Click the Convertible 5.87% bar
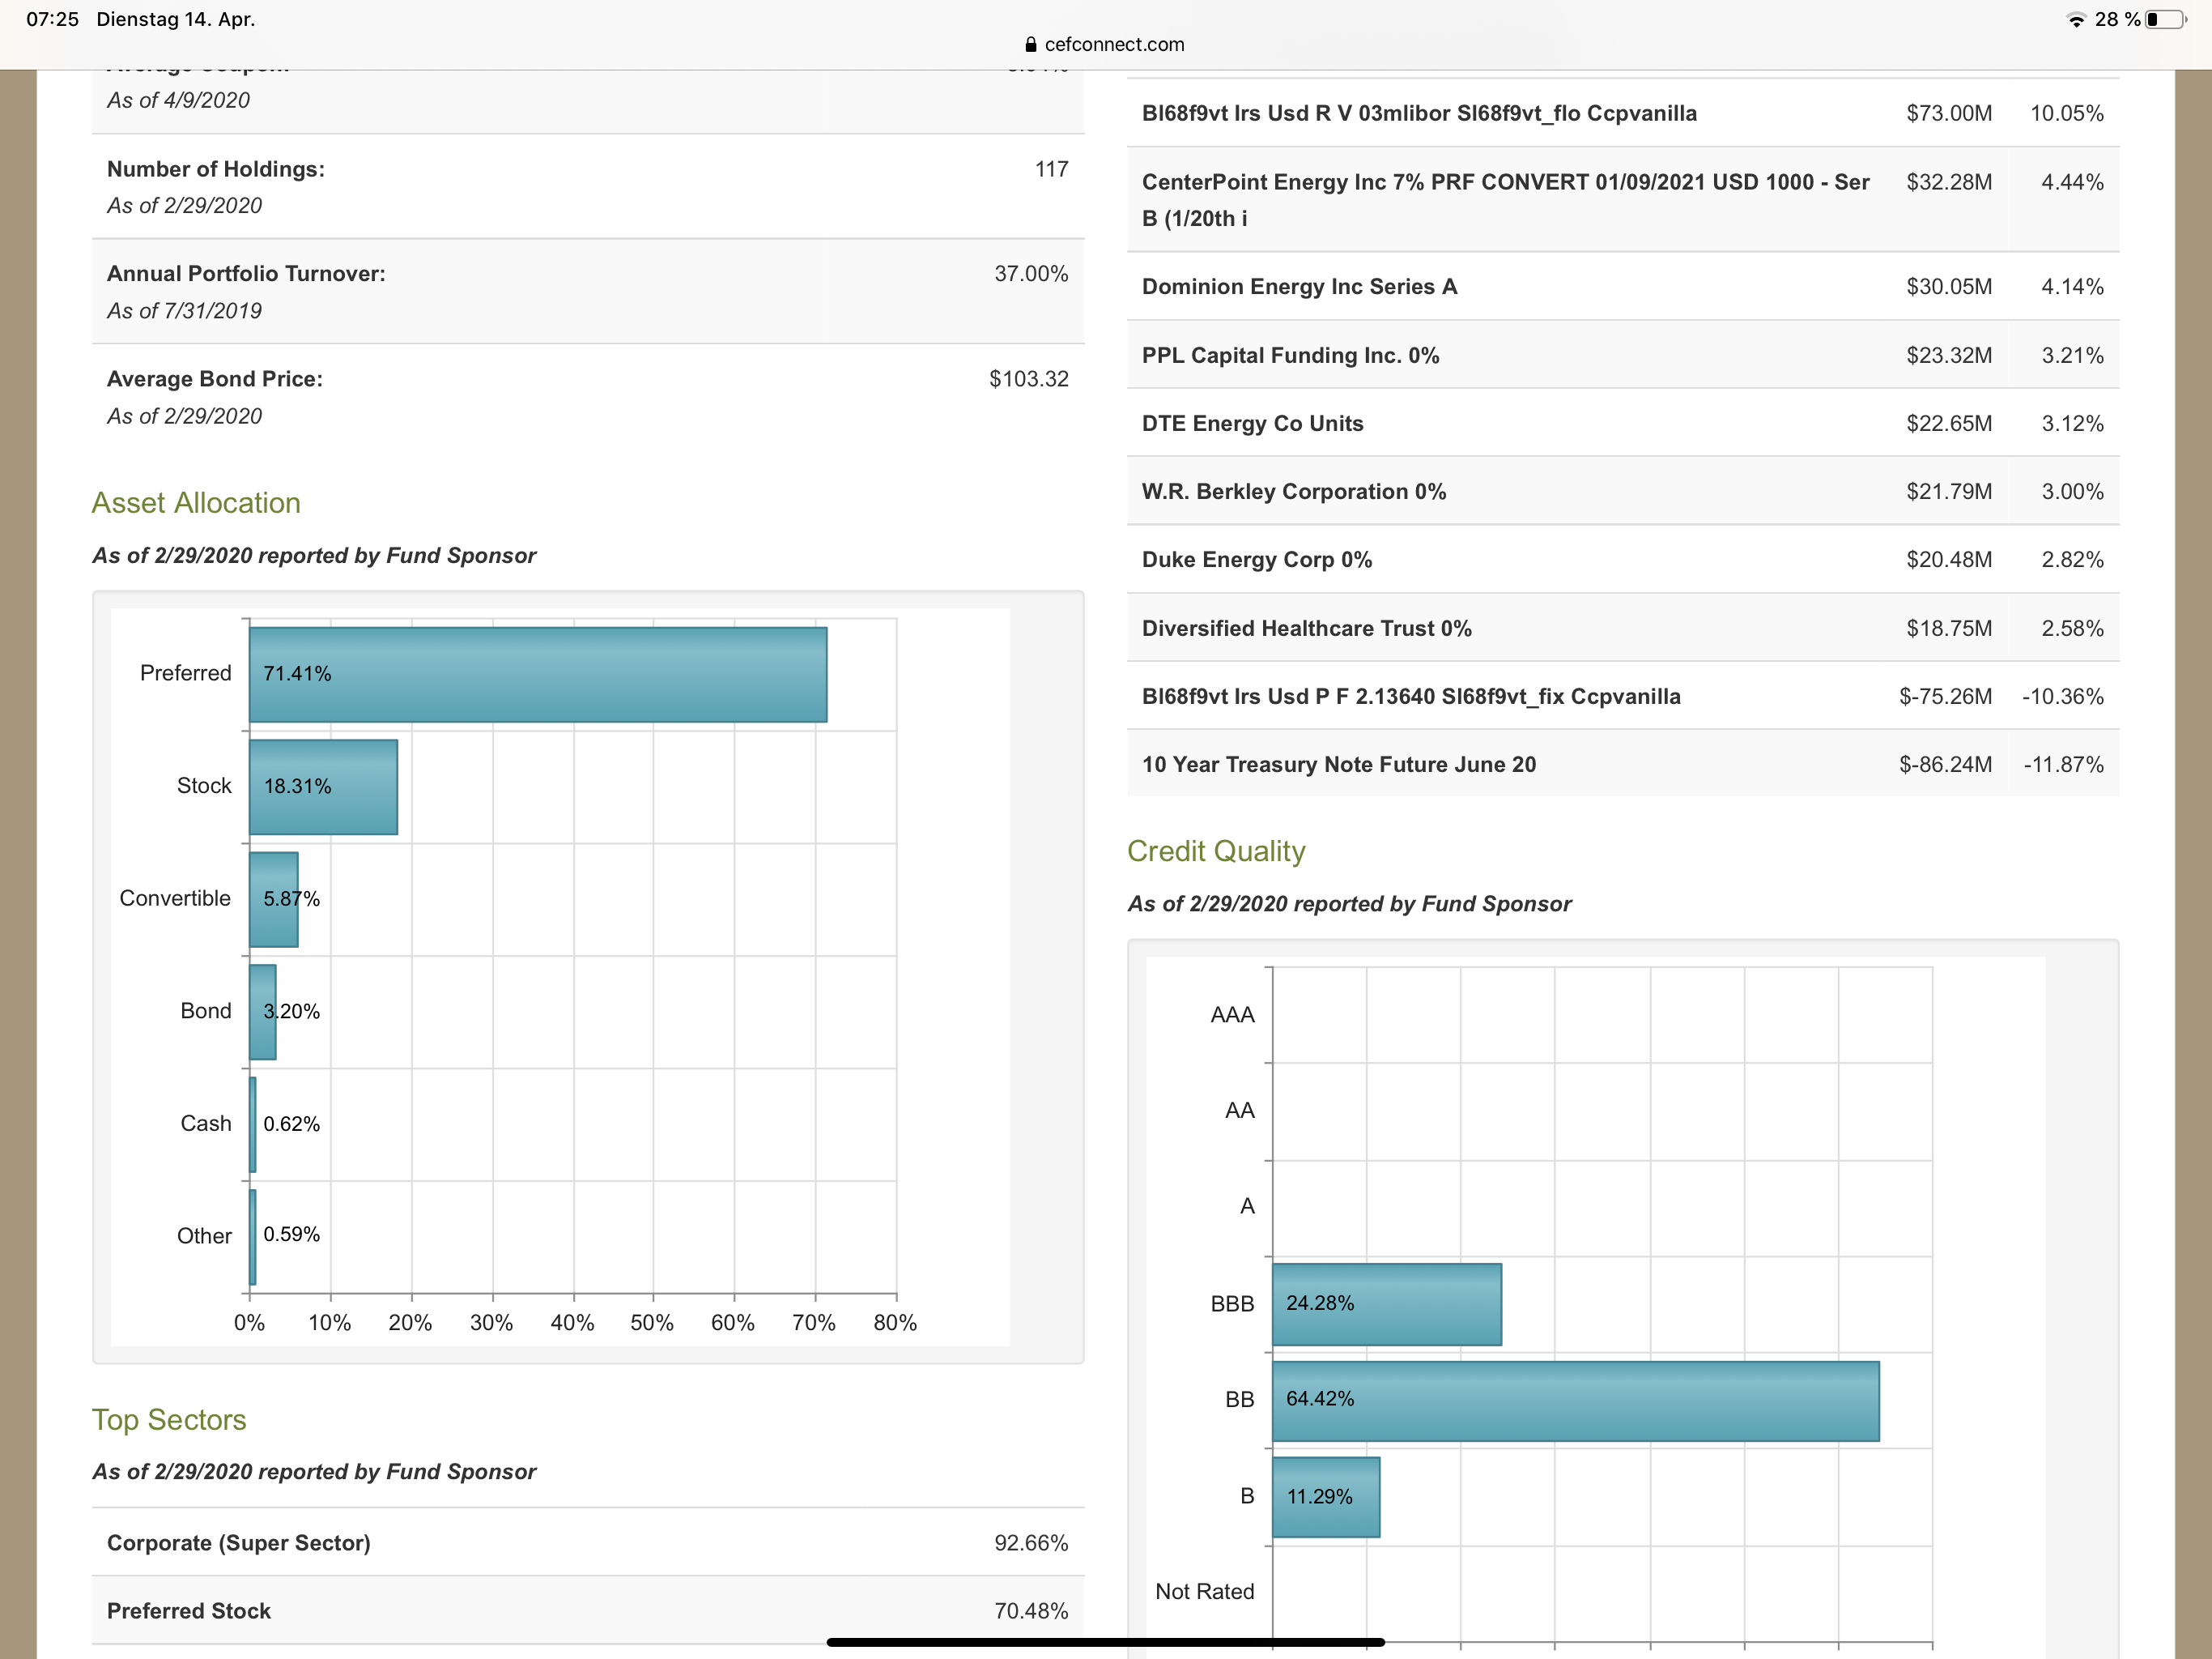The image size is (2212, 1659). (x=273, y=899)
